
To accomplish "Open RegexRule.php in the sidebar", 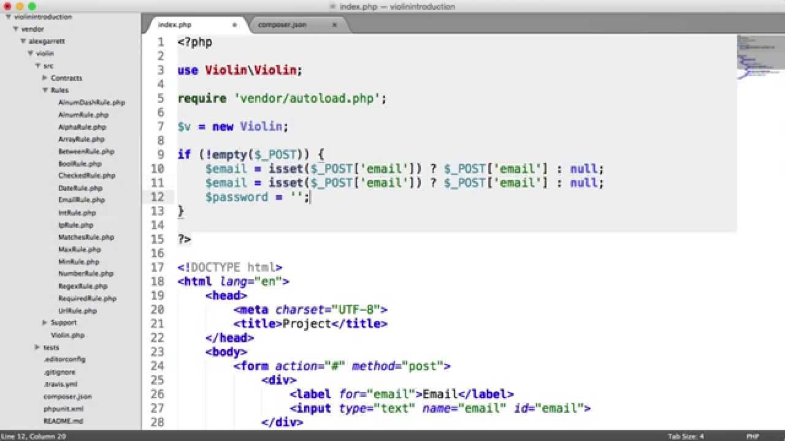I will (83, 286).
